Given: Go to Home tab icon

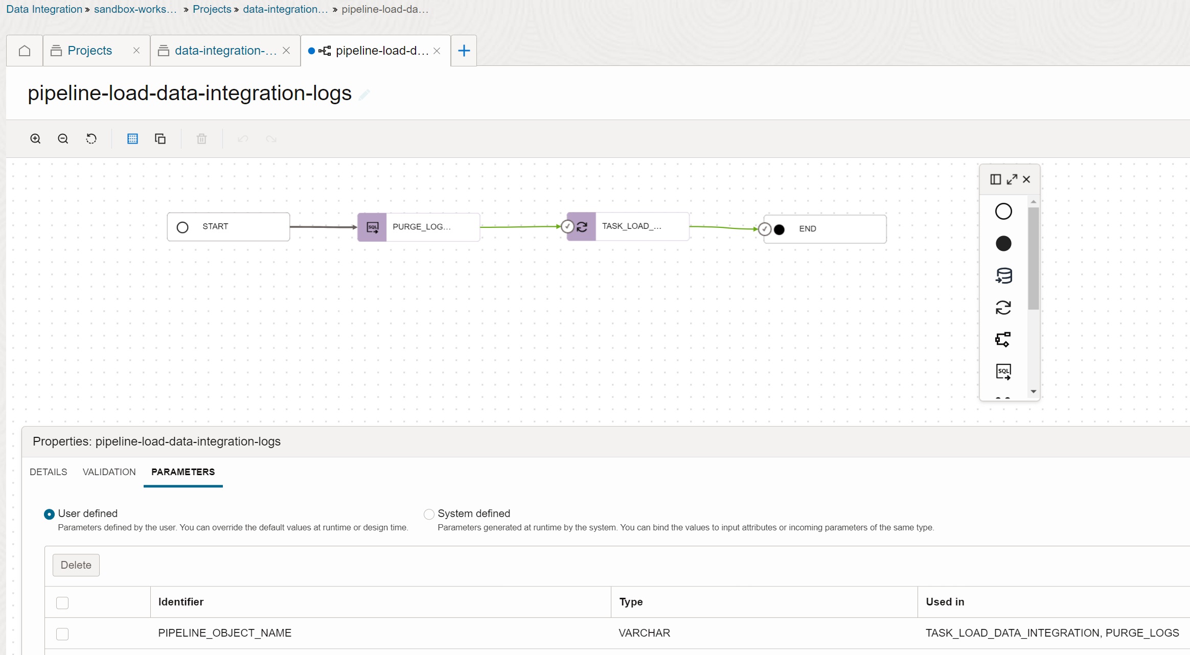Looking at the screenshot, I should (x=25, y=51).
